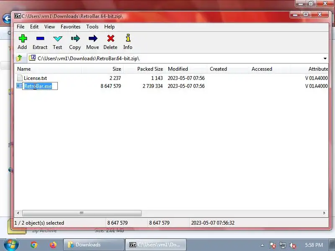The width and height of the screenshot is (335, 251).
Task: Sort by Packed Size column header
Action: [144, 69]
